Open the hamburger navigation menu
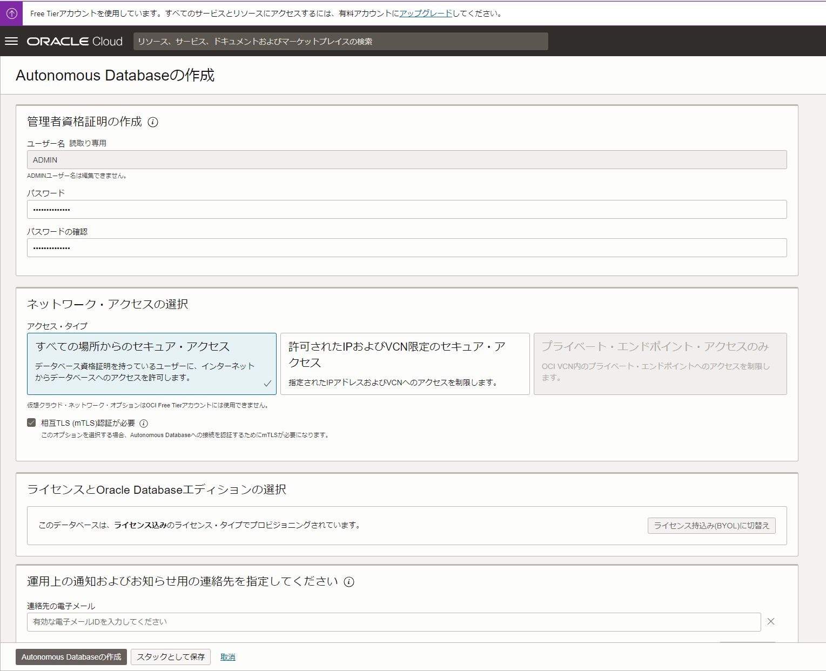This screenshot has height=671, width=826. tap(11, 41)
